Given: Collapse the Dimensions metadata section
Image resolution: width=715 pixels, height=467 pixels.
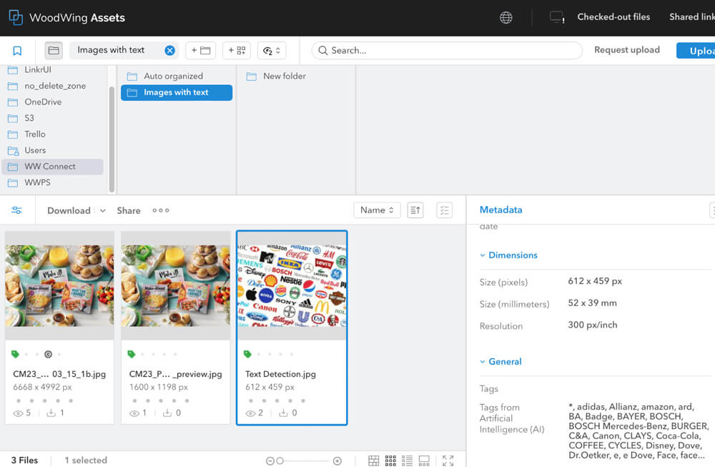Looking at the screenshot, I should (x=508, y=255).
